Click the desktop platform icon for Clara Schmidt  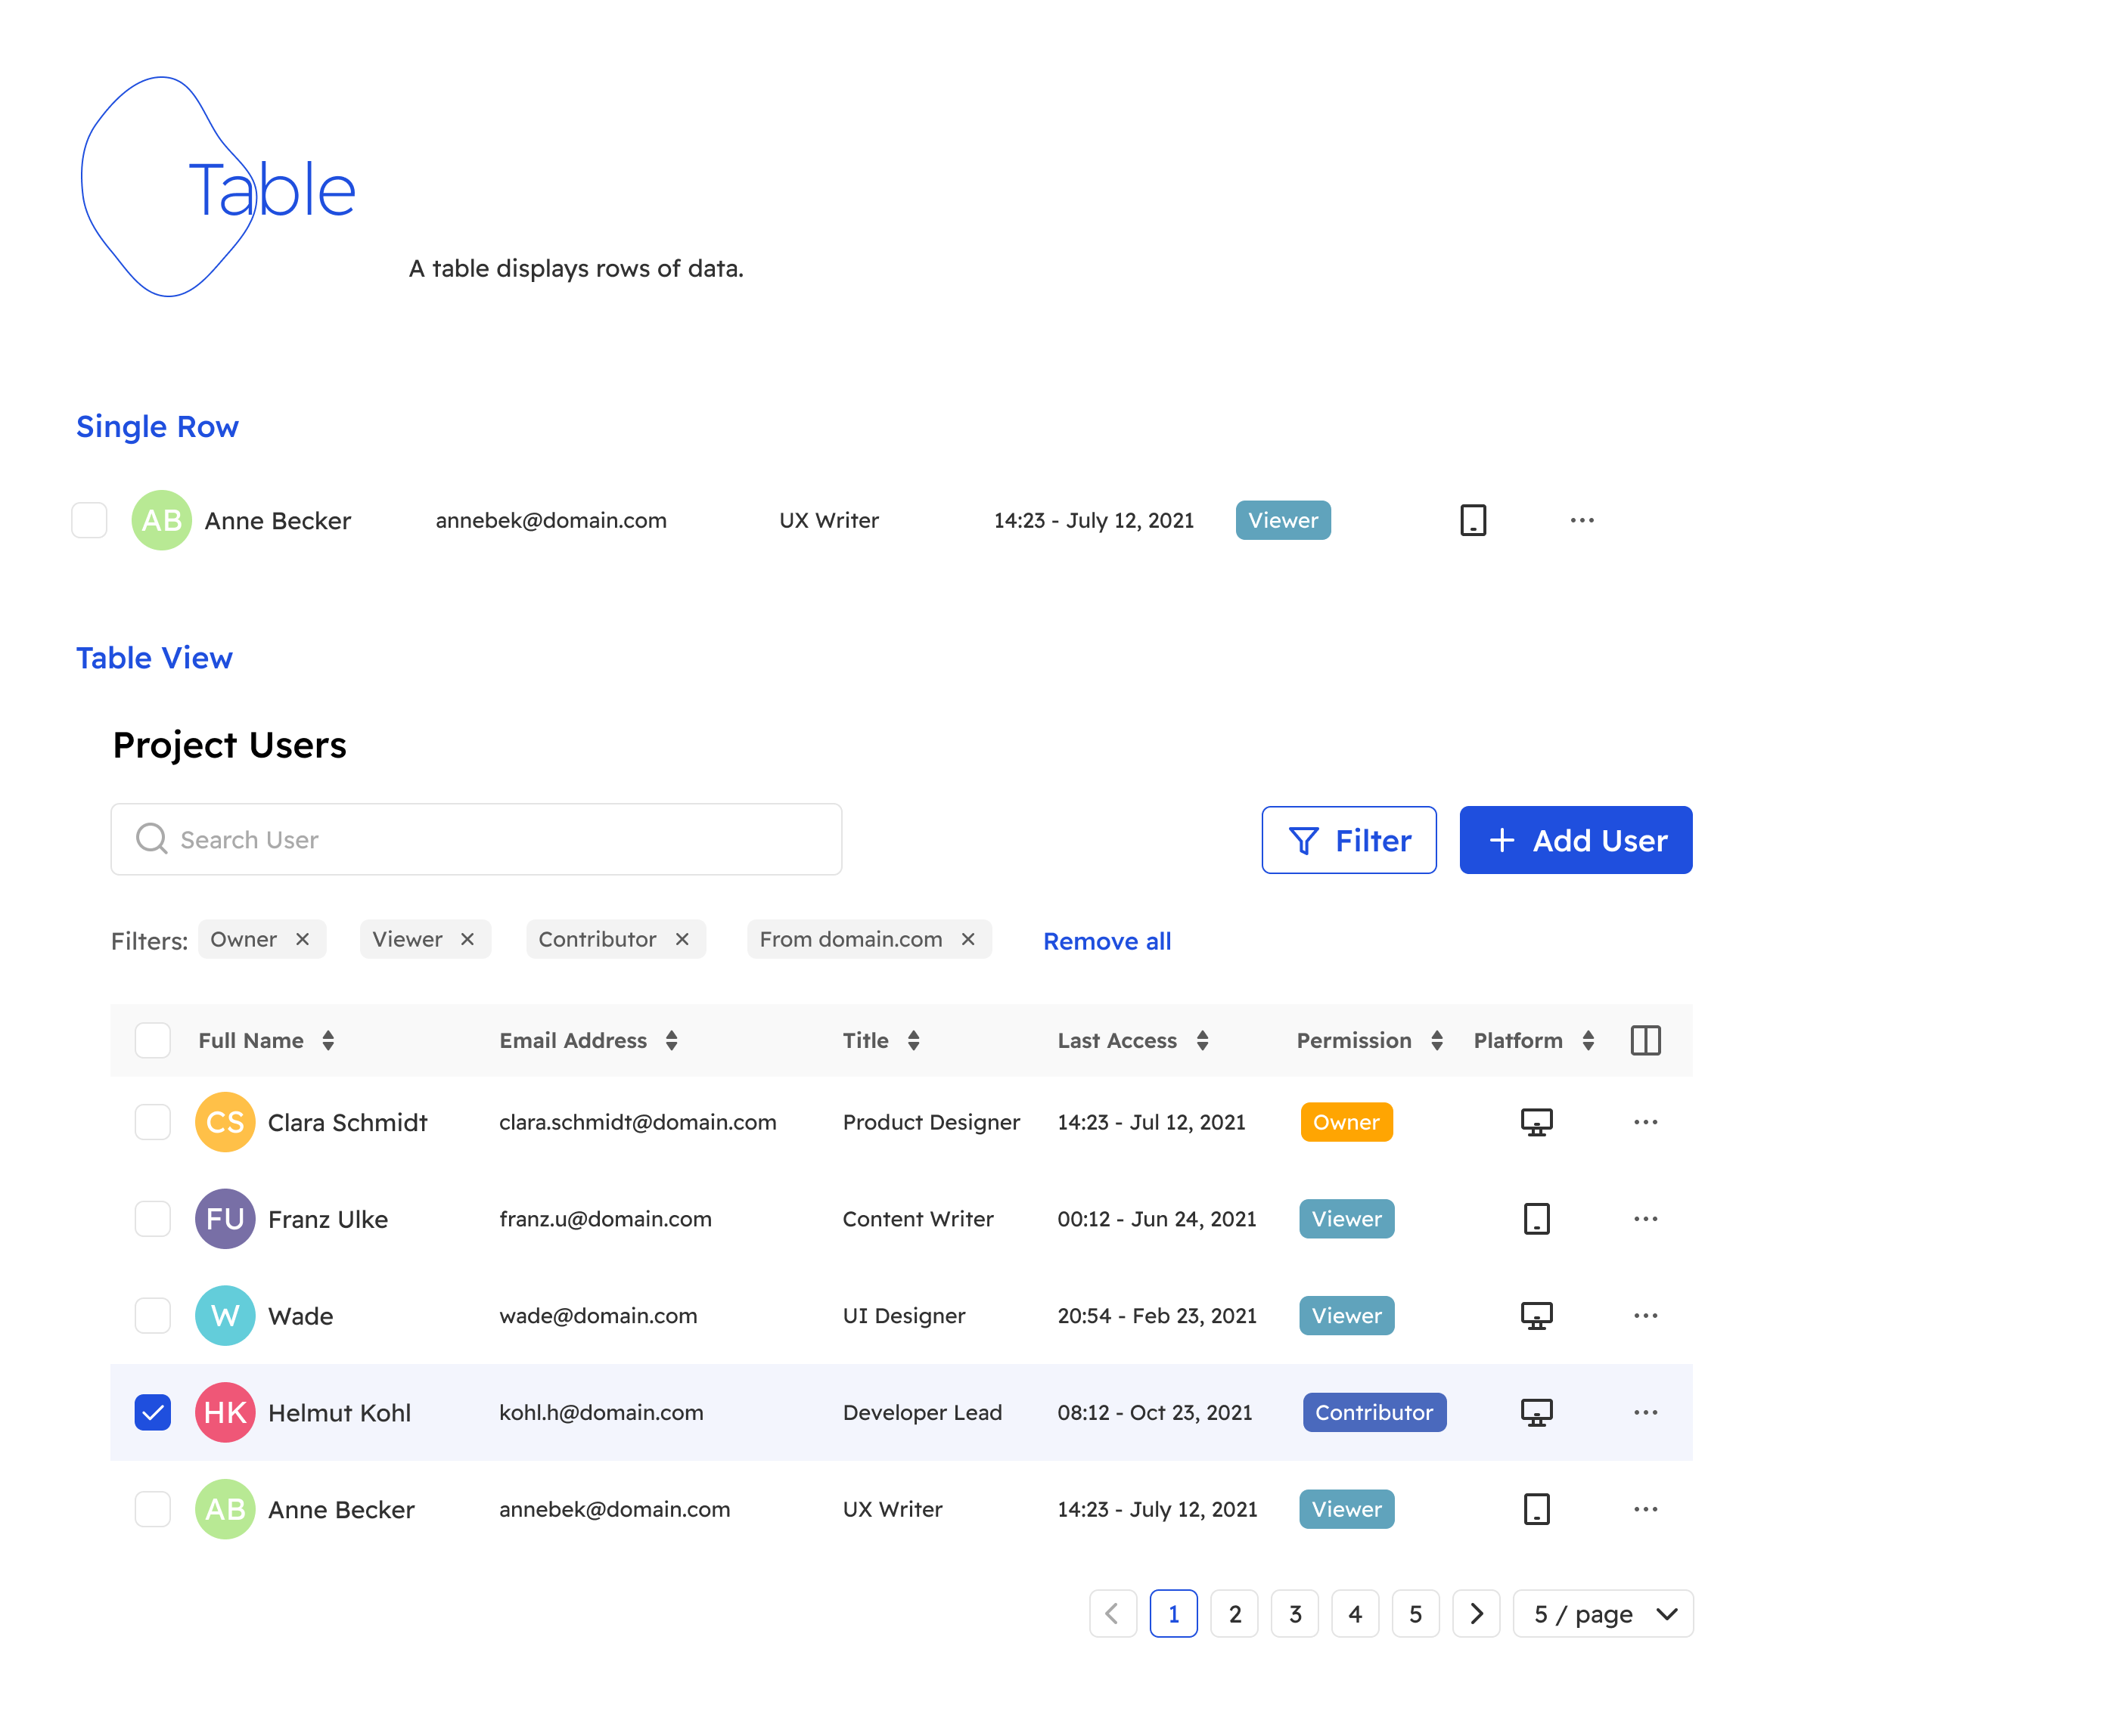(1534, 1121)
